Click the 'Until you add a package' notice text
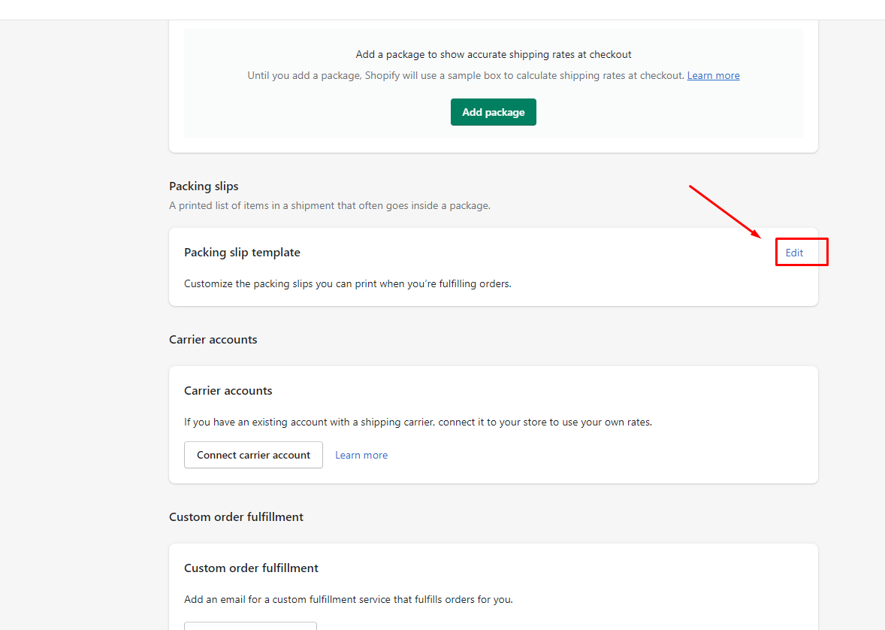885x630 pixels. tap(466, 75)
